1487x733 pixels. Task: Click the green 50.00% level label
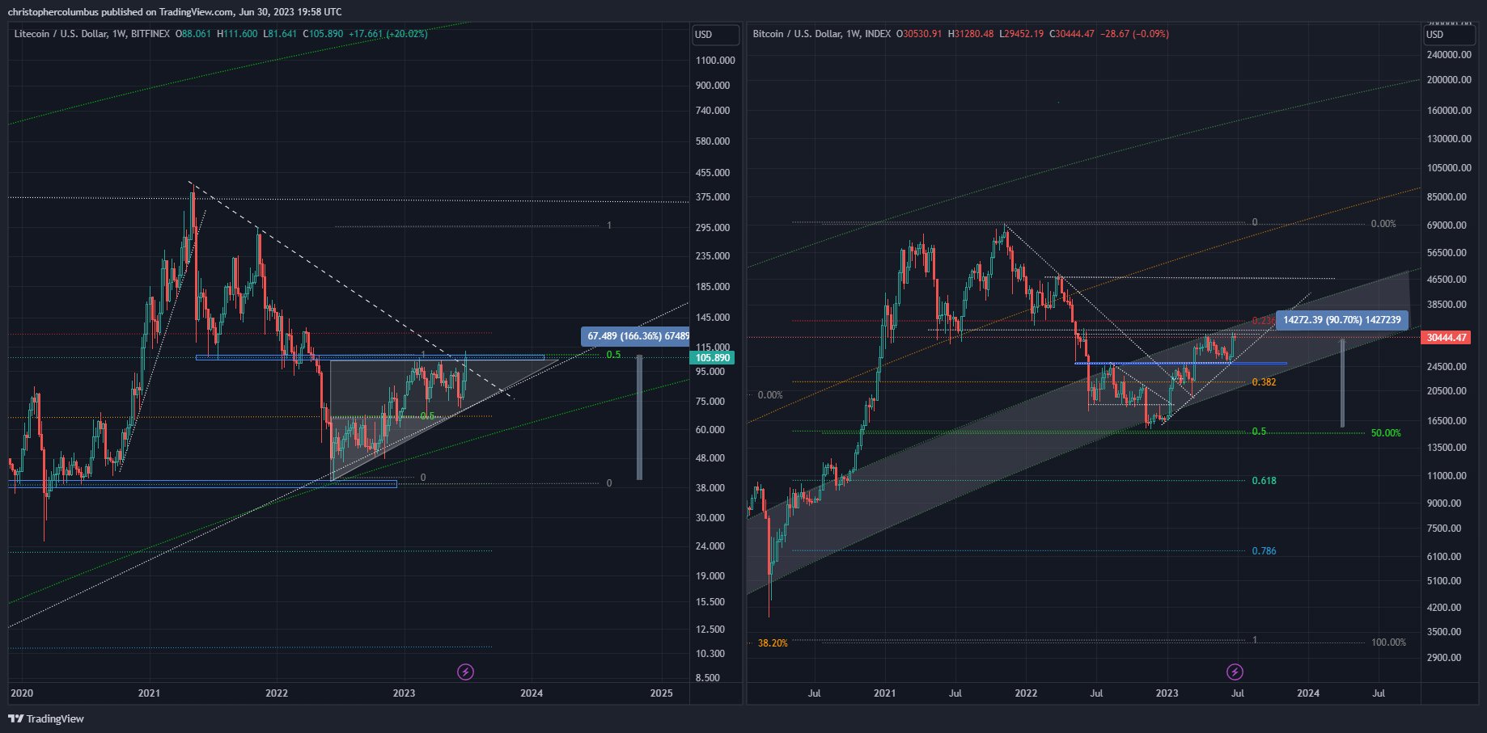[1386, 433]
